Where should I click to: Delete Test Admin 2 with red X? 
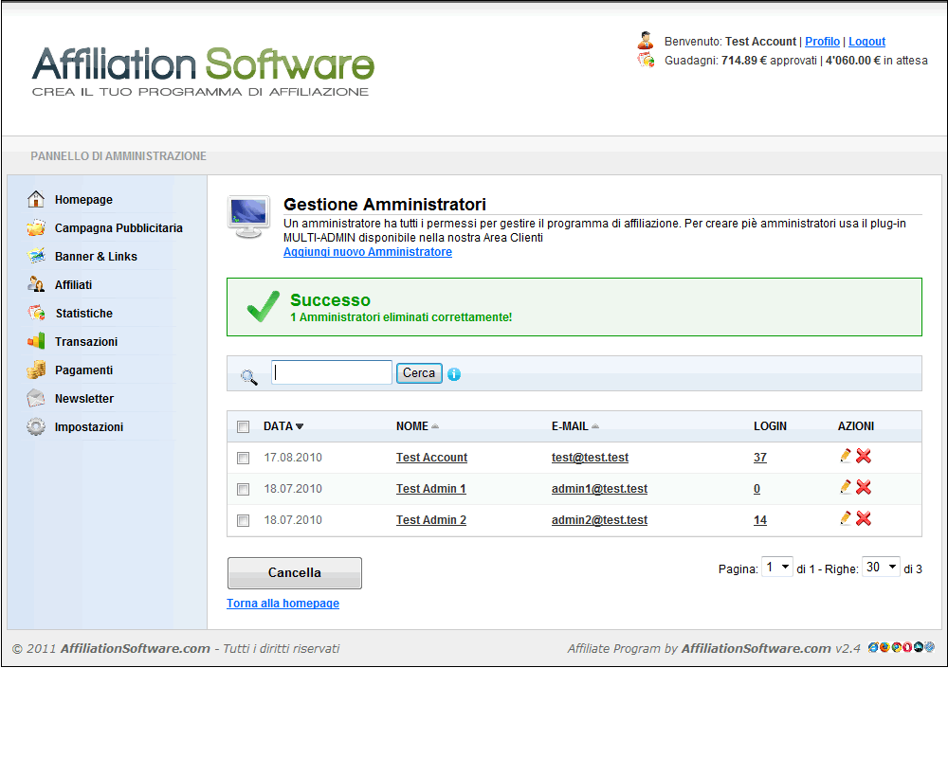click(864, 518)
